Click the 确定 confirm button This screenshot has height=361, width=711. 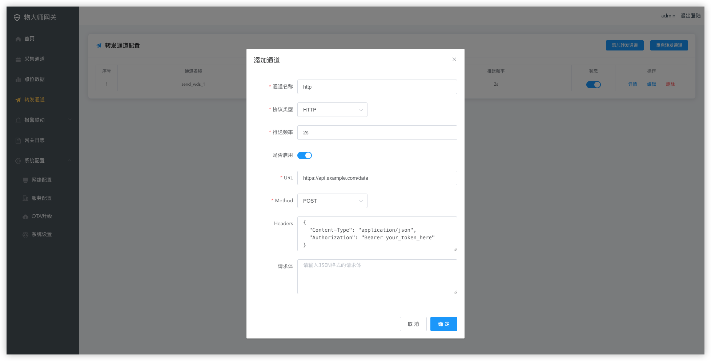(443, 324)
